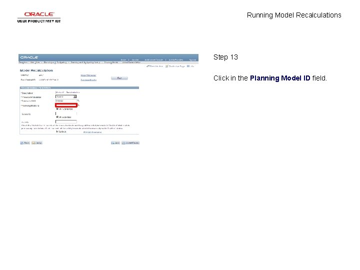Viewport: 360px width, 270px height.
Task: Select Planning and Budgeting breadcrumb item
Action: click(x=55, y=62)
